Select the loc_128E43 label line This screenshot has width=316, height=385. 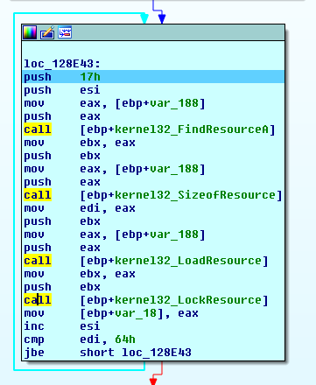tap(62, 64)
